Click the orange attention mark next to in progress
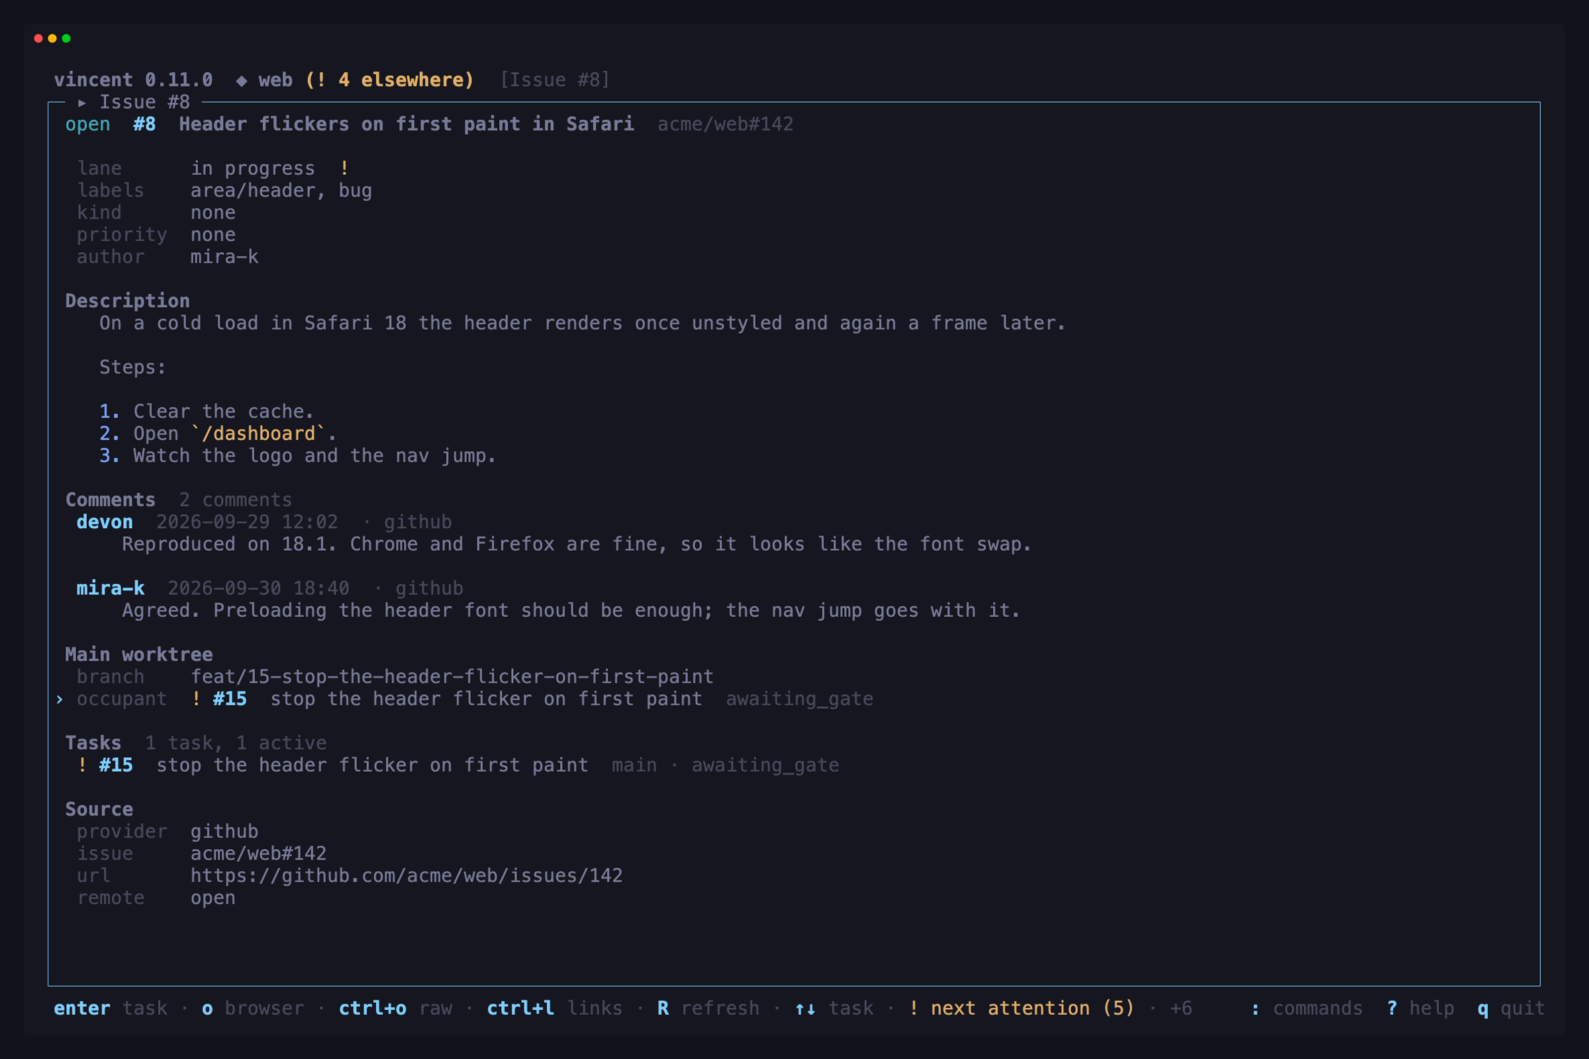 point(344,168)
